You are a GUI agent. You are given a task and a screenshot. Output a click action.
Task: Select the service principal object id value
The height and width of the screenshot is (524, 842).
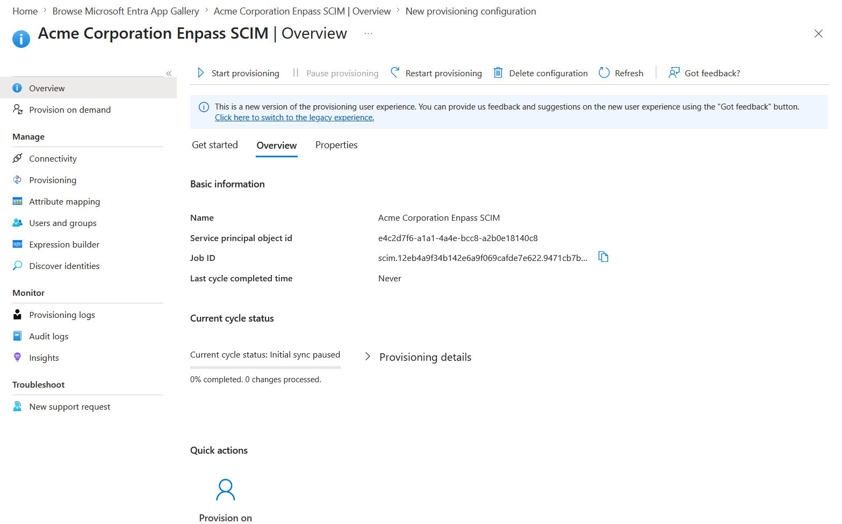pyautogui.click(x=458, y=238)
